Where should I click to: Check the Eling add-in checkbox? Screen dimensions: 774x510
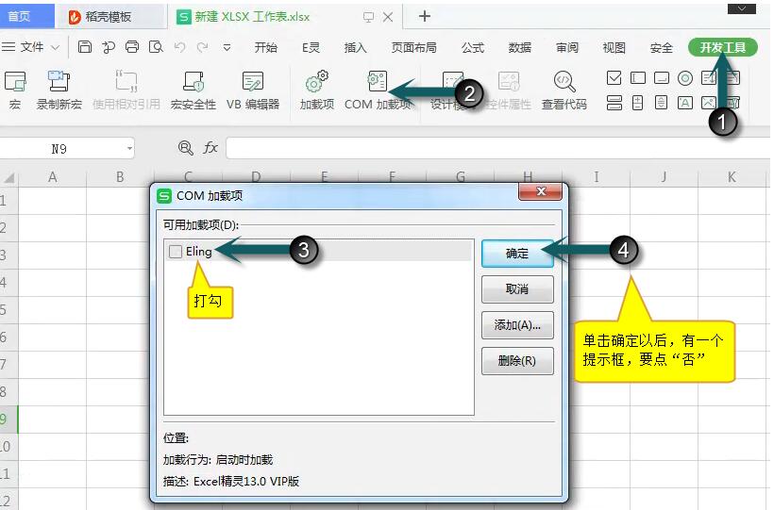point(176,252)
